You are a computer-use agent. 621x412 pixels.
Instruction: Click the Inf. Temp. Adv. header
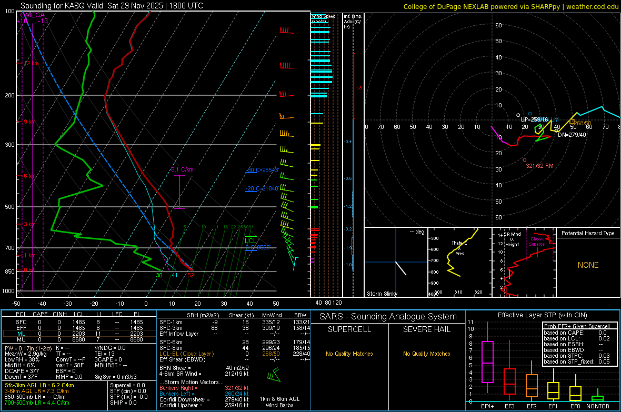click(x=353, y=22)
